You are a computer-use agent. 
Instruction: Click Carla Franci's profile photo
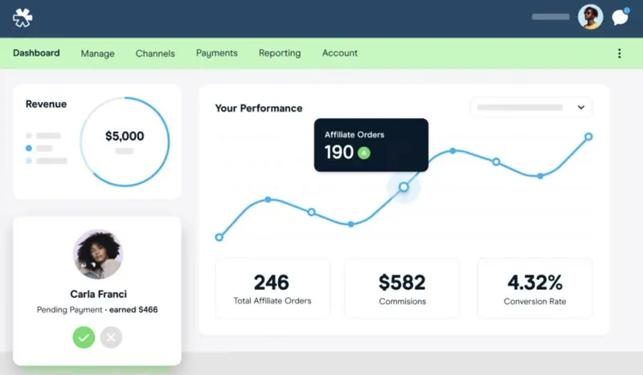click(x=97, y=254)
